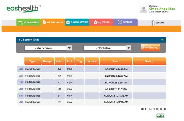Sort by the Notes column header
Viewport: 184px width, 121px height.
149,61
